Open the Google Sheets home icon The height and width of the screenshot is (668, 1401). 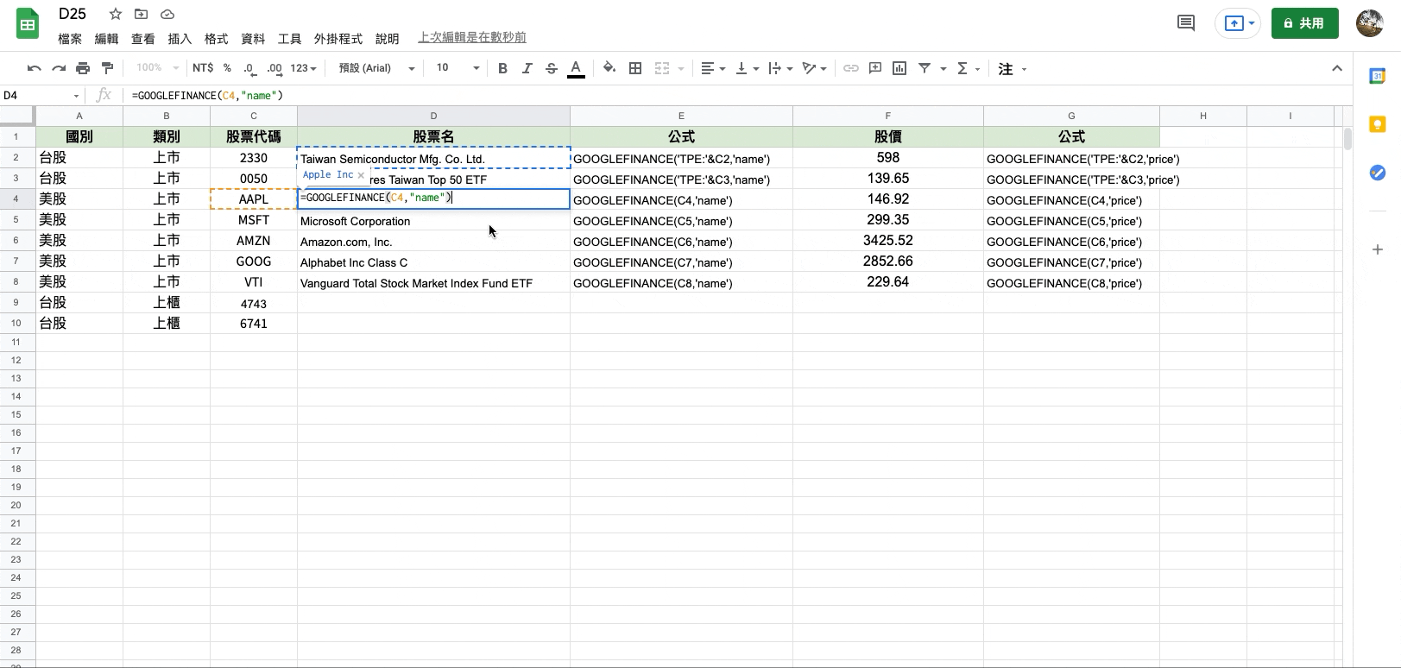click(x=28, y=23)
